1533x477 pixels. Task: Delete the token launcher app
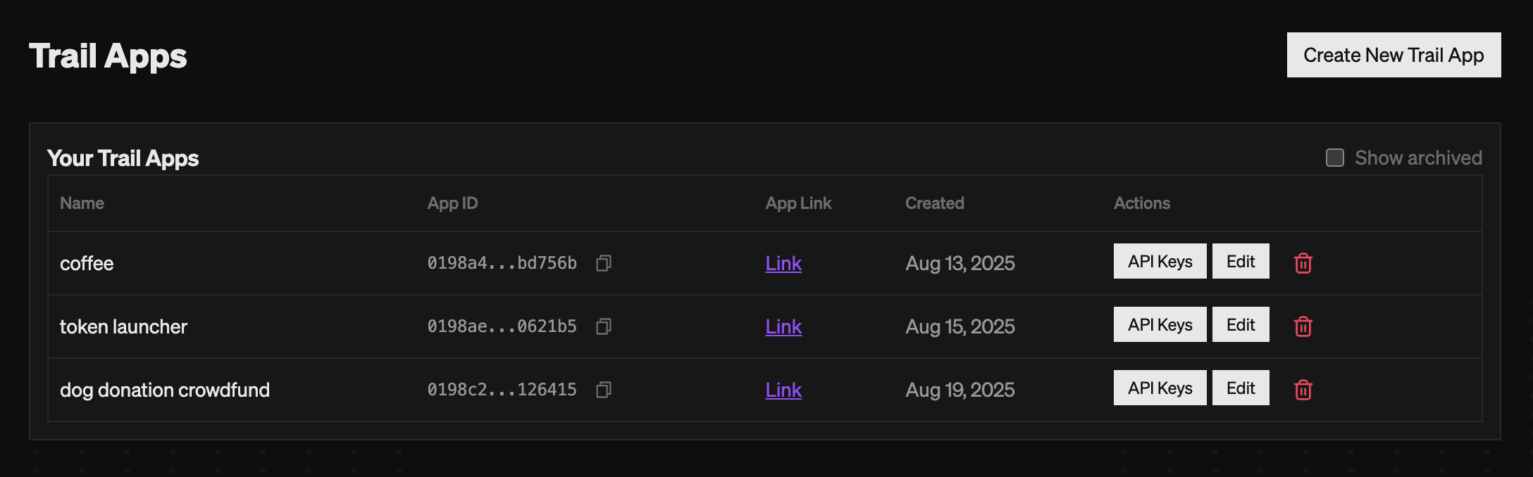pyautogui.click(x=1303, y=326)
